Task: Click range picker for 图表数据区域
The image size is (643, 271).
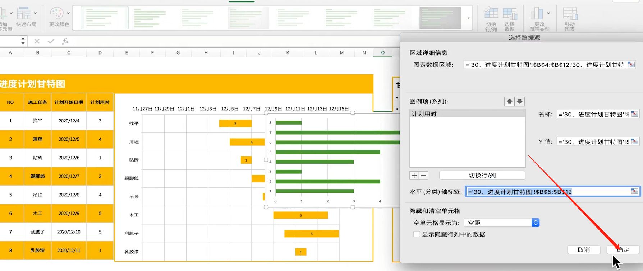Action: tap(631, 65)
